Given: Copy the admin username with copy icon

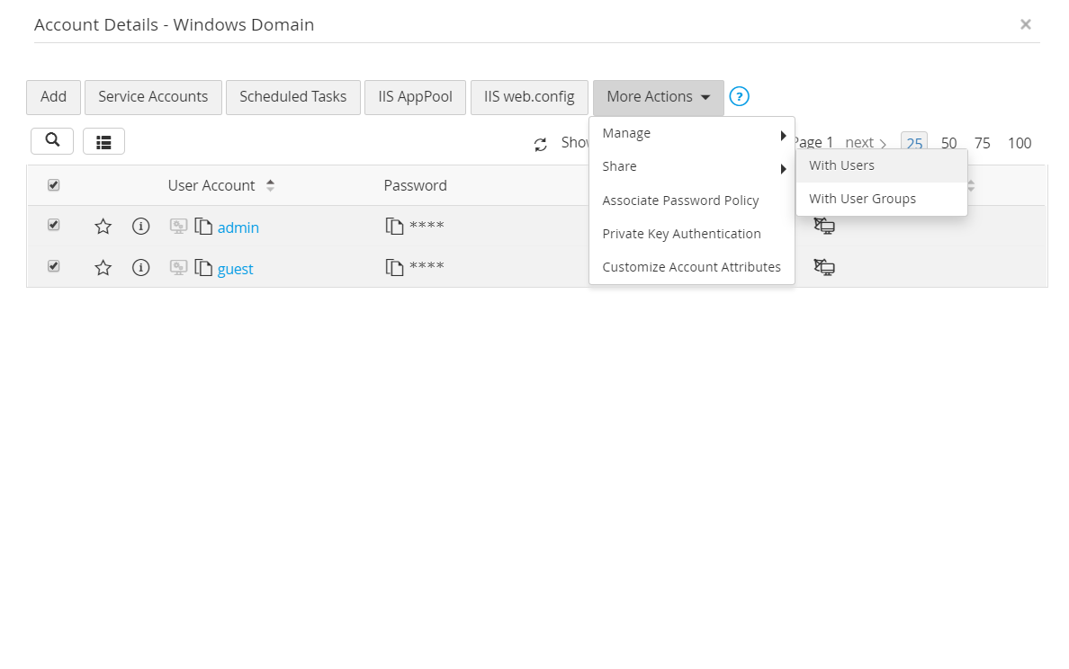Looking at the screenshot, I should (x=203, y=227).
